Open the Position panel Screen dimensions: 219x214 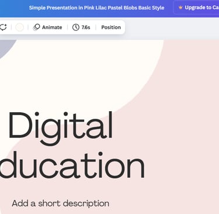(x=111, y=27)
